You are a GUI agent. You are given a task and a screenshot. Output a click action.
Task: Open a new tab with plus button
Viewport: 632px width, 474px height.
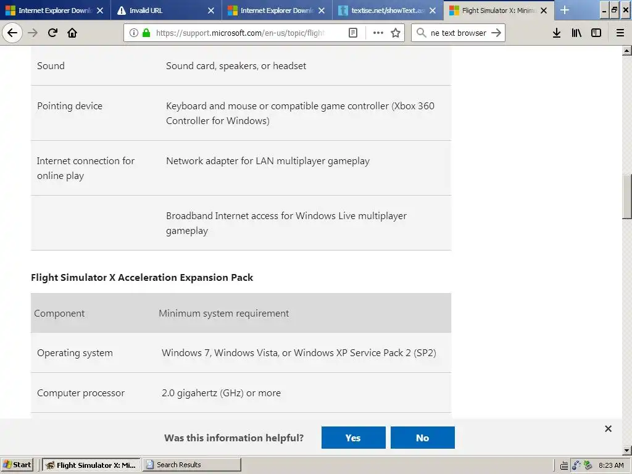pos(565,10)
